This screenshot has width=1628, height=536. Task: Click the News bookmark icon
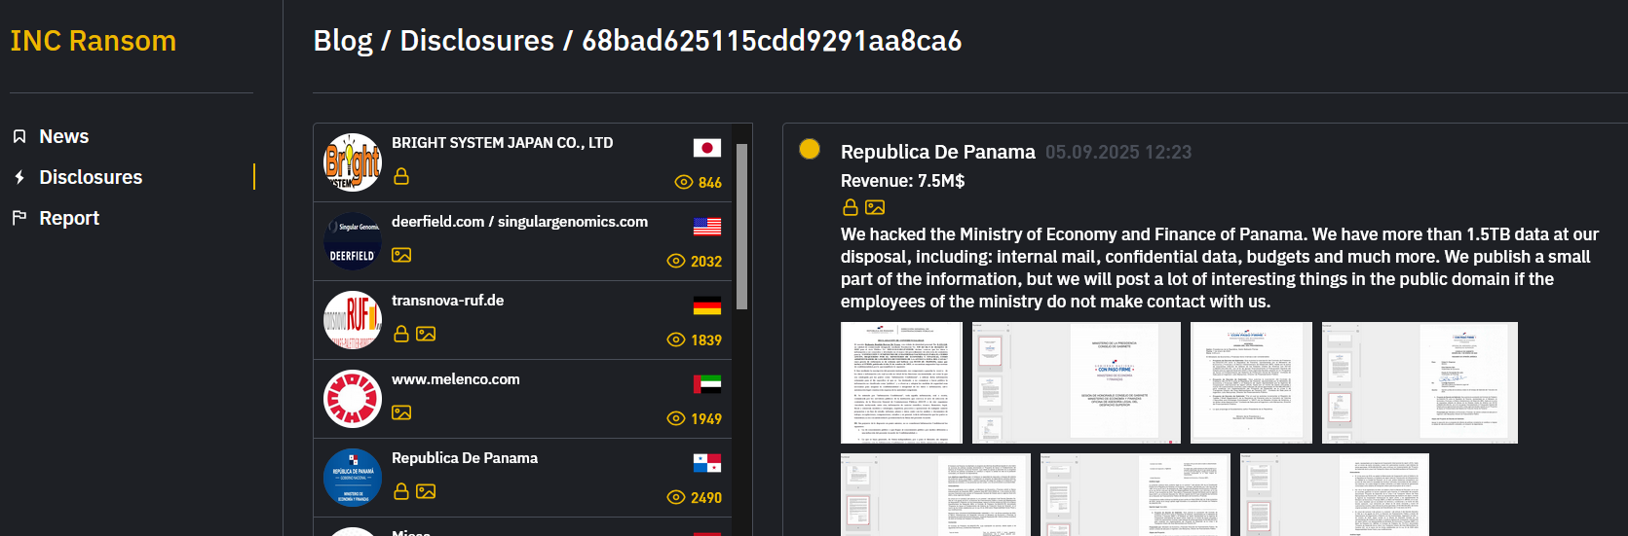[x=19, y=136]
